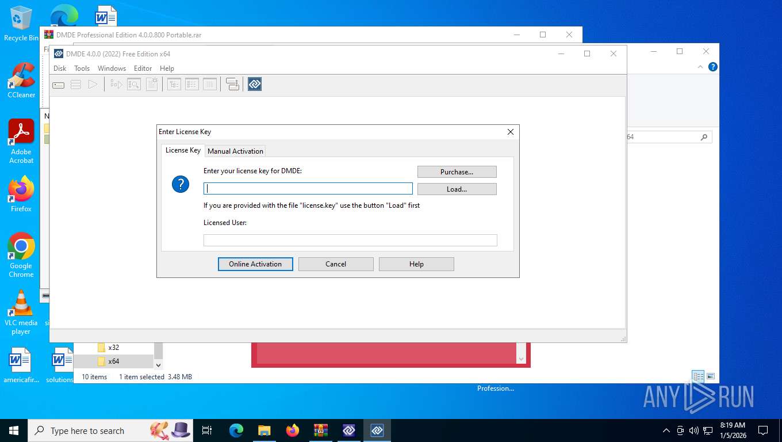Open the list view panel icon
The image size is (782, 442).
tap(192, 85)
